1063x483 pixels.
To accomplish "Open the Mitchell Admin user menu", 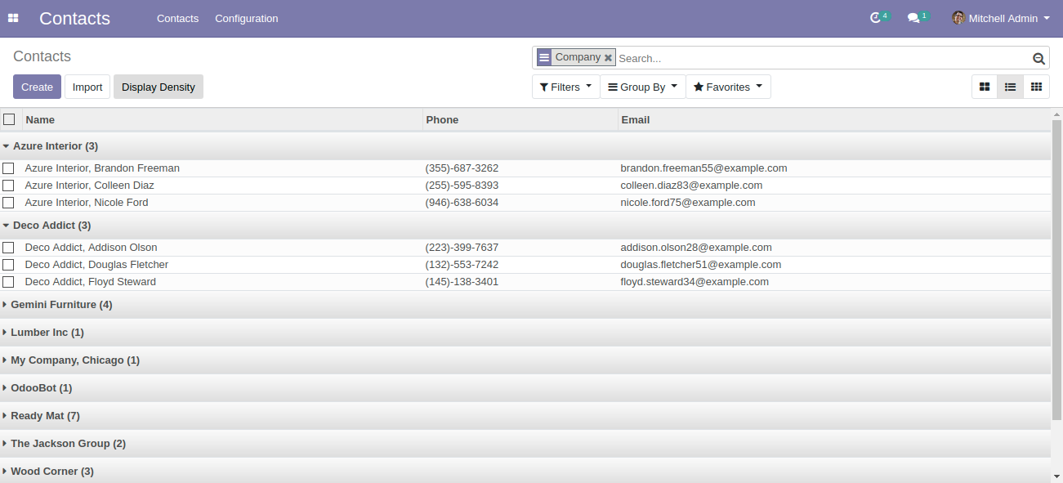I will point(1002,18).
